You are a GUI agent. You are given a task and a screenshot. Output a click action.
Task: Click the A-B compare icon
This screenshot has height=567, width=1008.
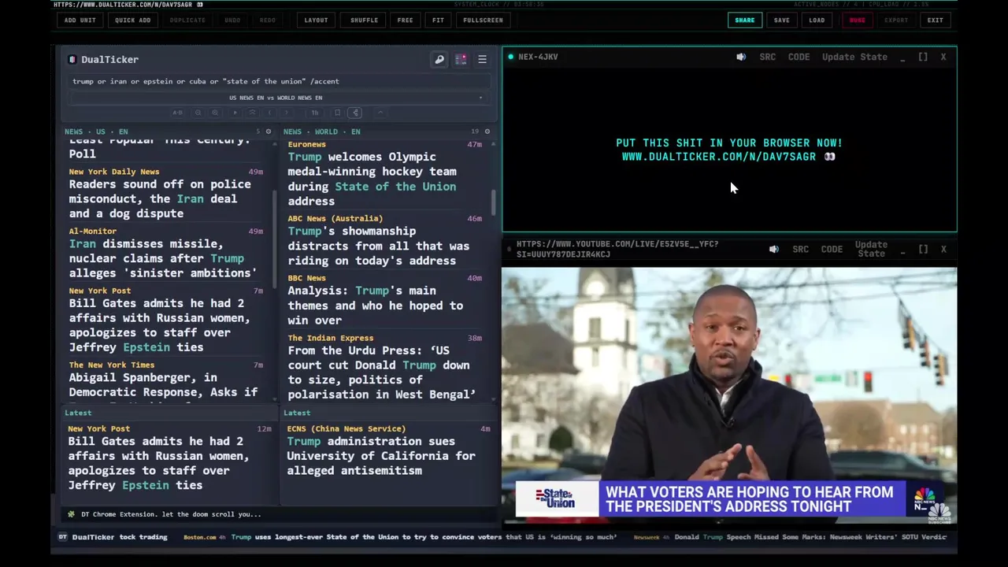(178, 113)
